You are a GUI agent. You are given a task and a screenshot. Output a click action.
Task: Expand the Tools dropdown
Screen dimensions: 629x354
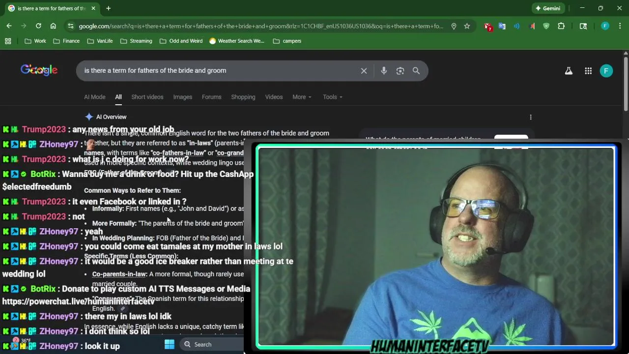click(x=333, y=97)
